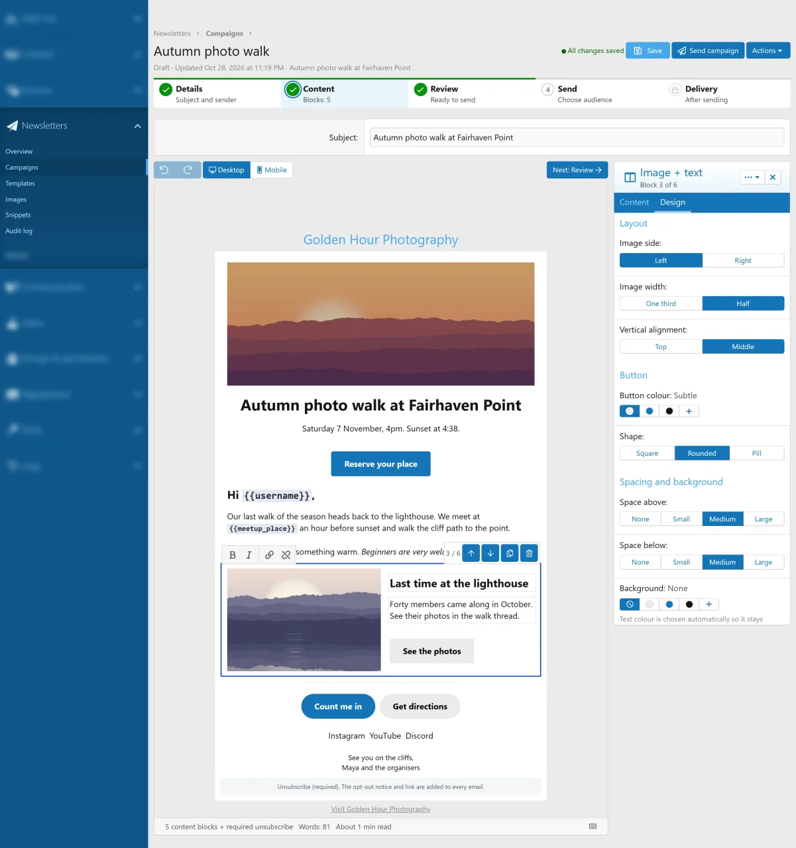Delete the selected block

pyautogui.click(x=529, y=553)
